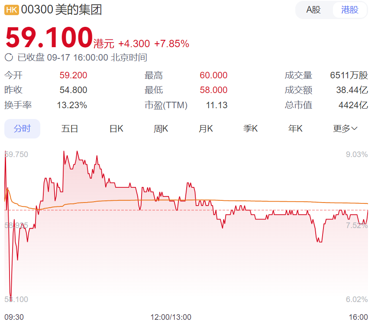Viewport: 378px width, 325px height.
Task: Click the 12:00/13:00 time axis label
Action: pyautogui.click(x=171, y=317)
